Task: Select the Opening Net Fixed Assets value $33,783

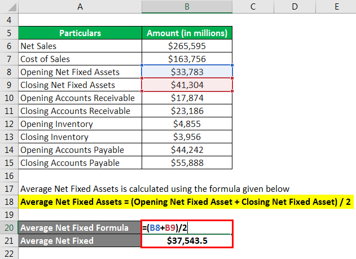Action: pyautogui.click(x=187, y=72)
